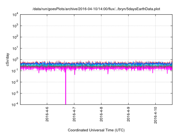Click the 10^-3 y-axis tick label
The image size is (190, 133).
(x=15, y=94)
